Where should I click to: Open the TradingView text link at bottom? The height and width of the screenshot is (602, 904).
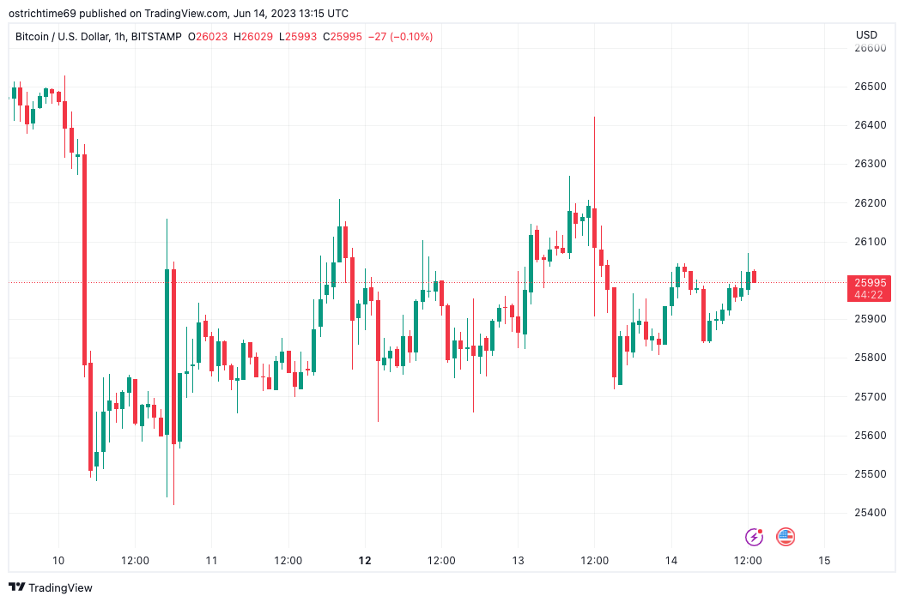coord(60,587)
